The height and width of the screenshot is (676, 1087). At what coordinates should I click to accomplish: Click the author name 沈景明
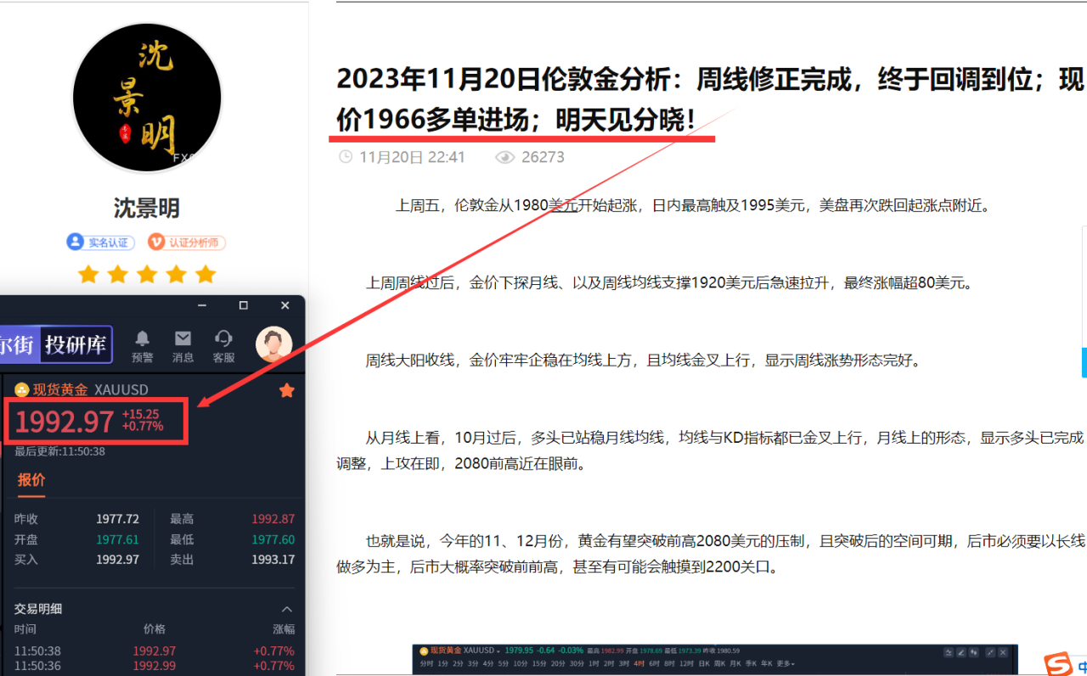click(x=147, y=208)
